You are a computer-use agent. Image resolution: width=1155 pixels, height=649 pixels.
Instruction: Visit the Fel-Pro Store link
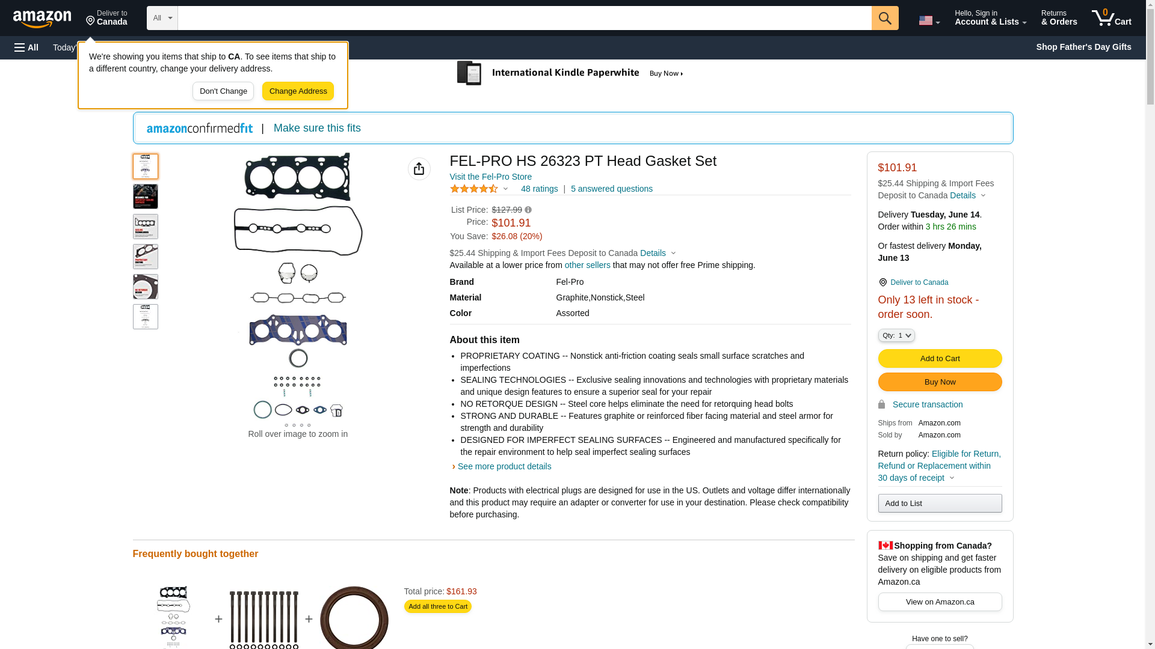click(490, 177)
